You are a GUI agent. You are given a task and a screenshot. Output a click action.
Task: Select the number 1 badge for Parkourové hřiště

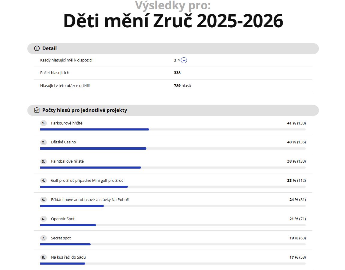(43, 123)
